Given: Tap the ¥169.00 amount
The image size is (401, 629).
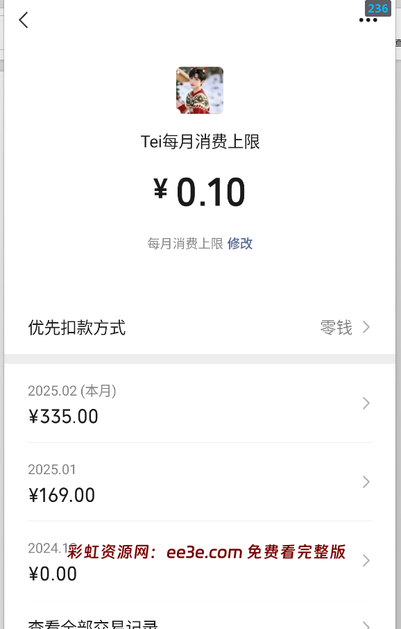Looking at the screenshot, I should click(x=62, y=496).
